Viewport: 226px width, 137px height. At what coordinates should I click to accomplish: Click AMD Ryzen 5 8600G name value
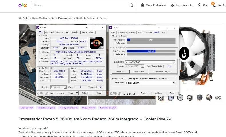click(69, 38)
